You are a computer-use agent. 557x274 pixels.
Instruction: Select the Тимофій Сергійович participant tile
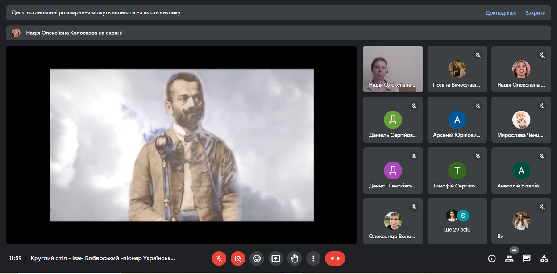tap(457, 170)
